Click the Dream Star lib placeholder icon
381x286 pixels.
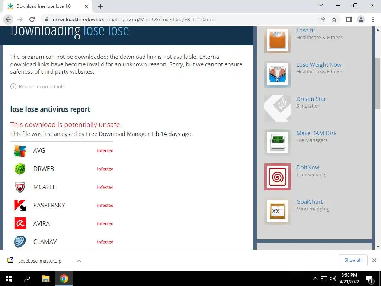(x=278, y=108)
